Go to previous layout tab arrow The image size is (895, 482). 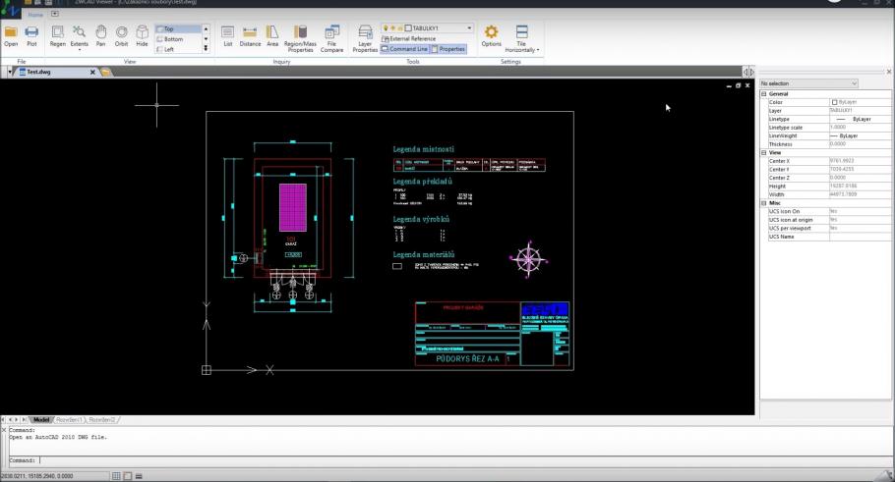click(10, 420)
